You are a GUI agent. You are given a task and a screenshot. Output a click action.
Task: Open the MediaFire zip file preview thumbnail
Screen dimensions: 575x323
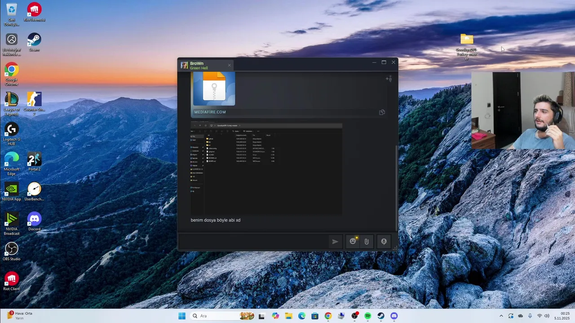[x=214, y=89]
